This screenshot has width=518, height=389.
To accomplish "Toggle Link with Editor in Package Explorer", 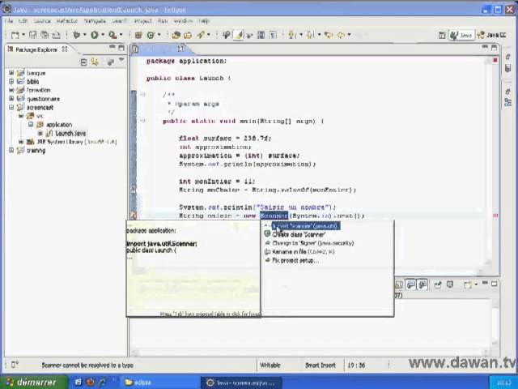I will click(x=96, y=62).
